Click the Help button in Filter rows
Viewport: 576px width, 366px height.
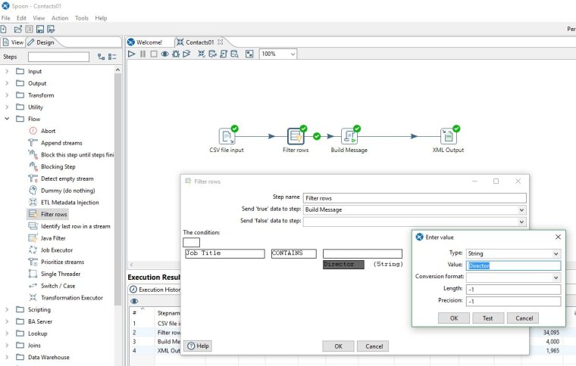click(x=198, y=346)
